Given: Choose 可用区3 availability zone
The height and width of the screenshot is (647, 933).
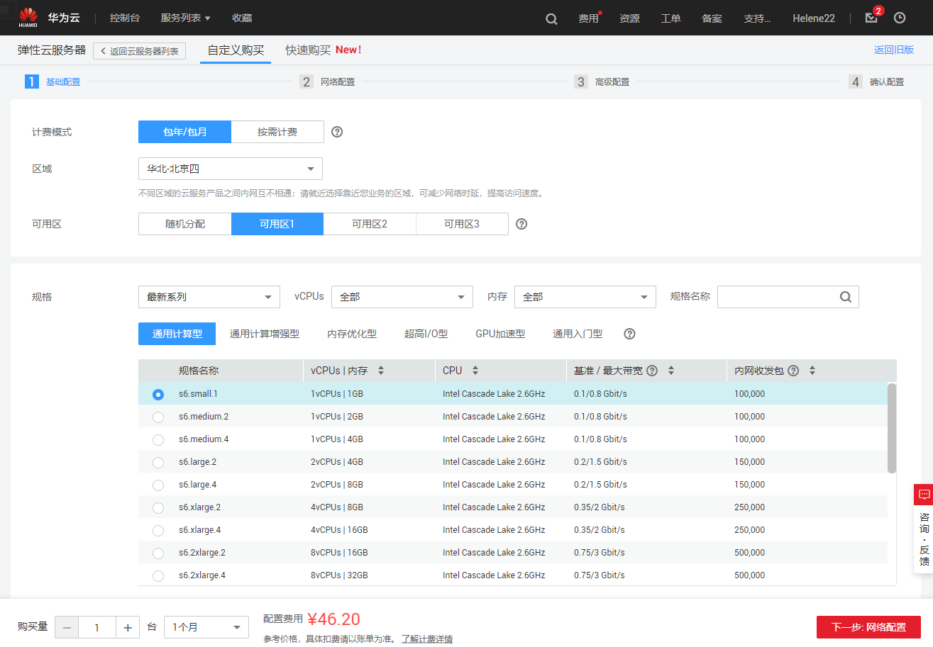Looking at the screenshot, I should pos(462,224).
